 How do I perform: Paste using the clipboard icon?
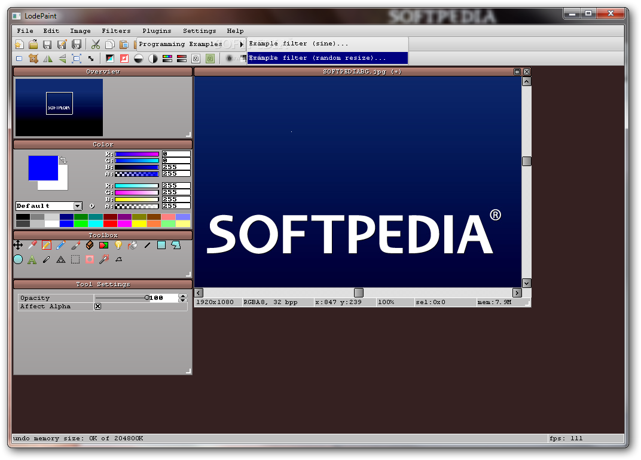tap(124, 44)
